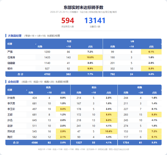Click the 1435 attendance cell
167x155 pixels.
coord(47,57)
